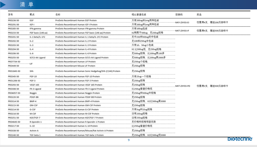Viewport: 257px width, 147px height.
Task: Click promo code MKT-ZXY03-PD
Action: pyautogui.click(x=183, y=86)
